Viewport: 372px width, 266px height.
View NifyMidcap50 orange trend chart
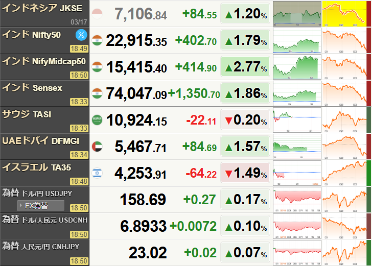[344, 67]
